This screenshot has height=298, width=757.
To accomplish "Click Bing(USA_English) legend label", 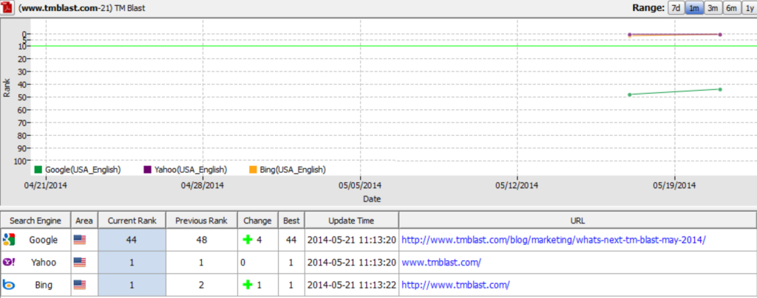I will [293, 170].
